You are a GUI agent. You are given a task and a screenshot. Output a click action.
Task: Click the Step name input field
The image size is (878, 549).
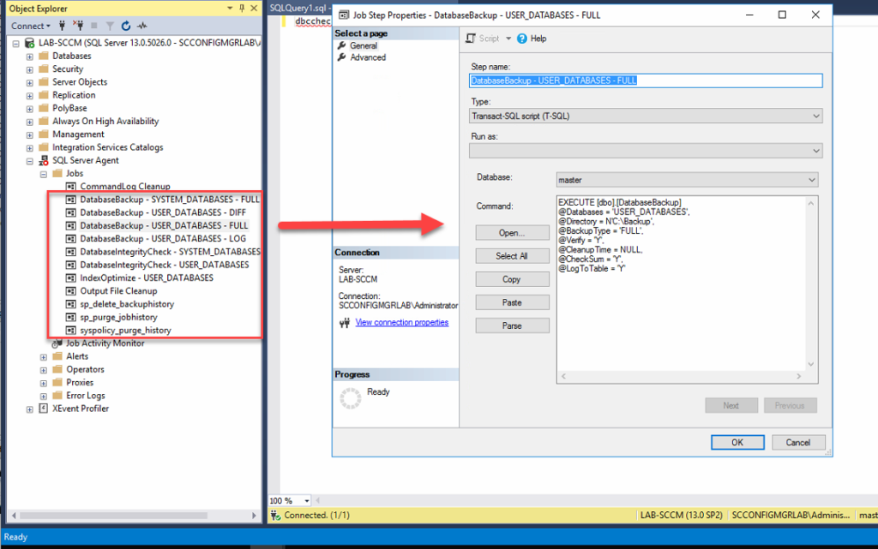(x=646, y=81)
